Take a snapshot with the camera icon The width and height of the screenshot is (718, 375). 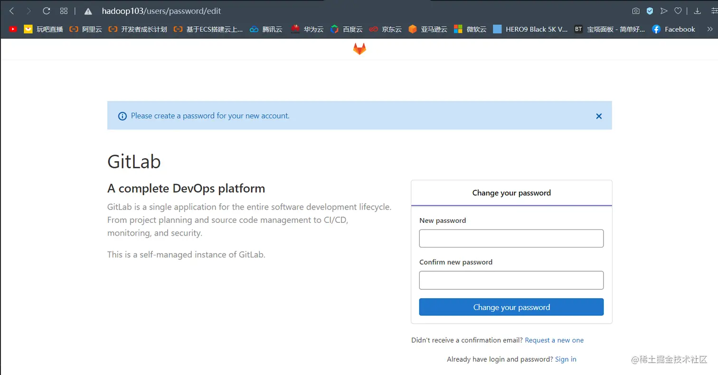click(636, 11)
